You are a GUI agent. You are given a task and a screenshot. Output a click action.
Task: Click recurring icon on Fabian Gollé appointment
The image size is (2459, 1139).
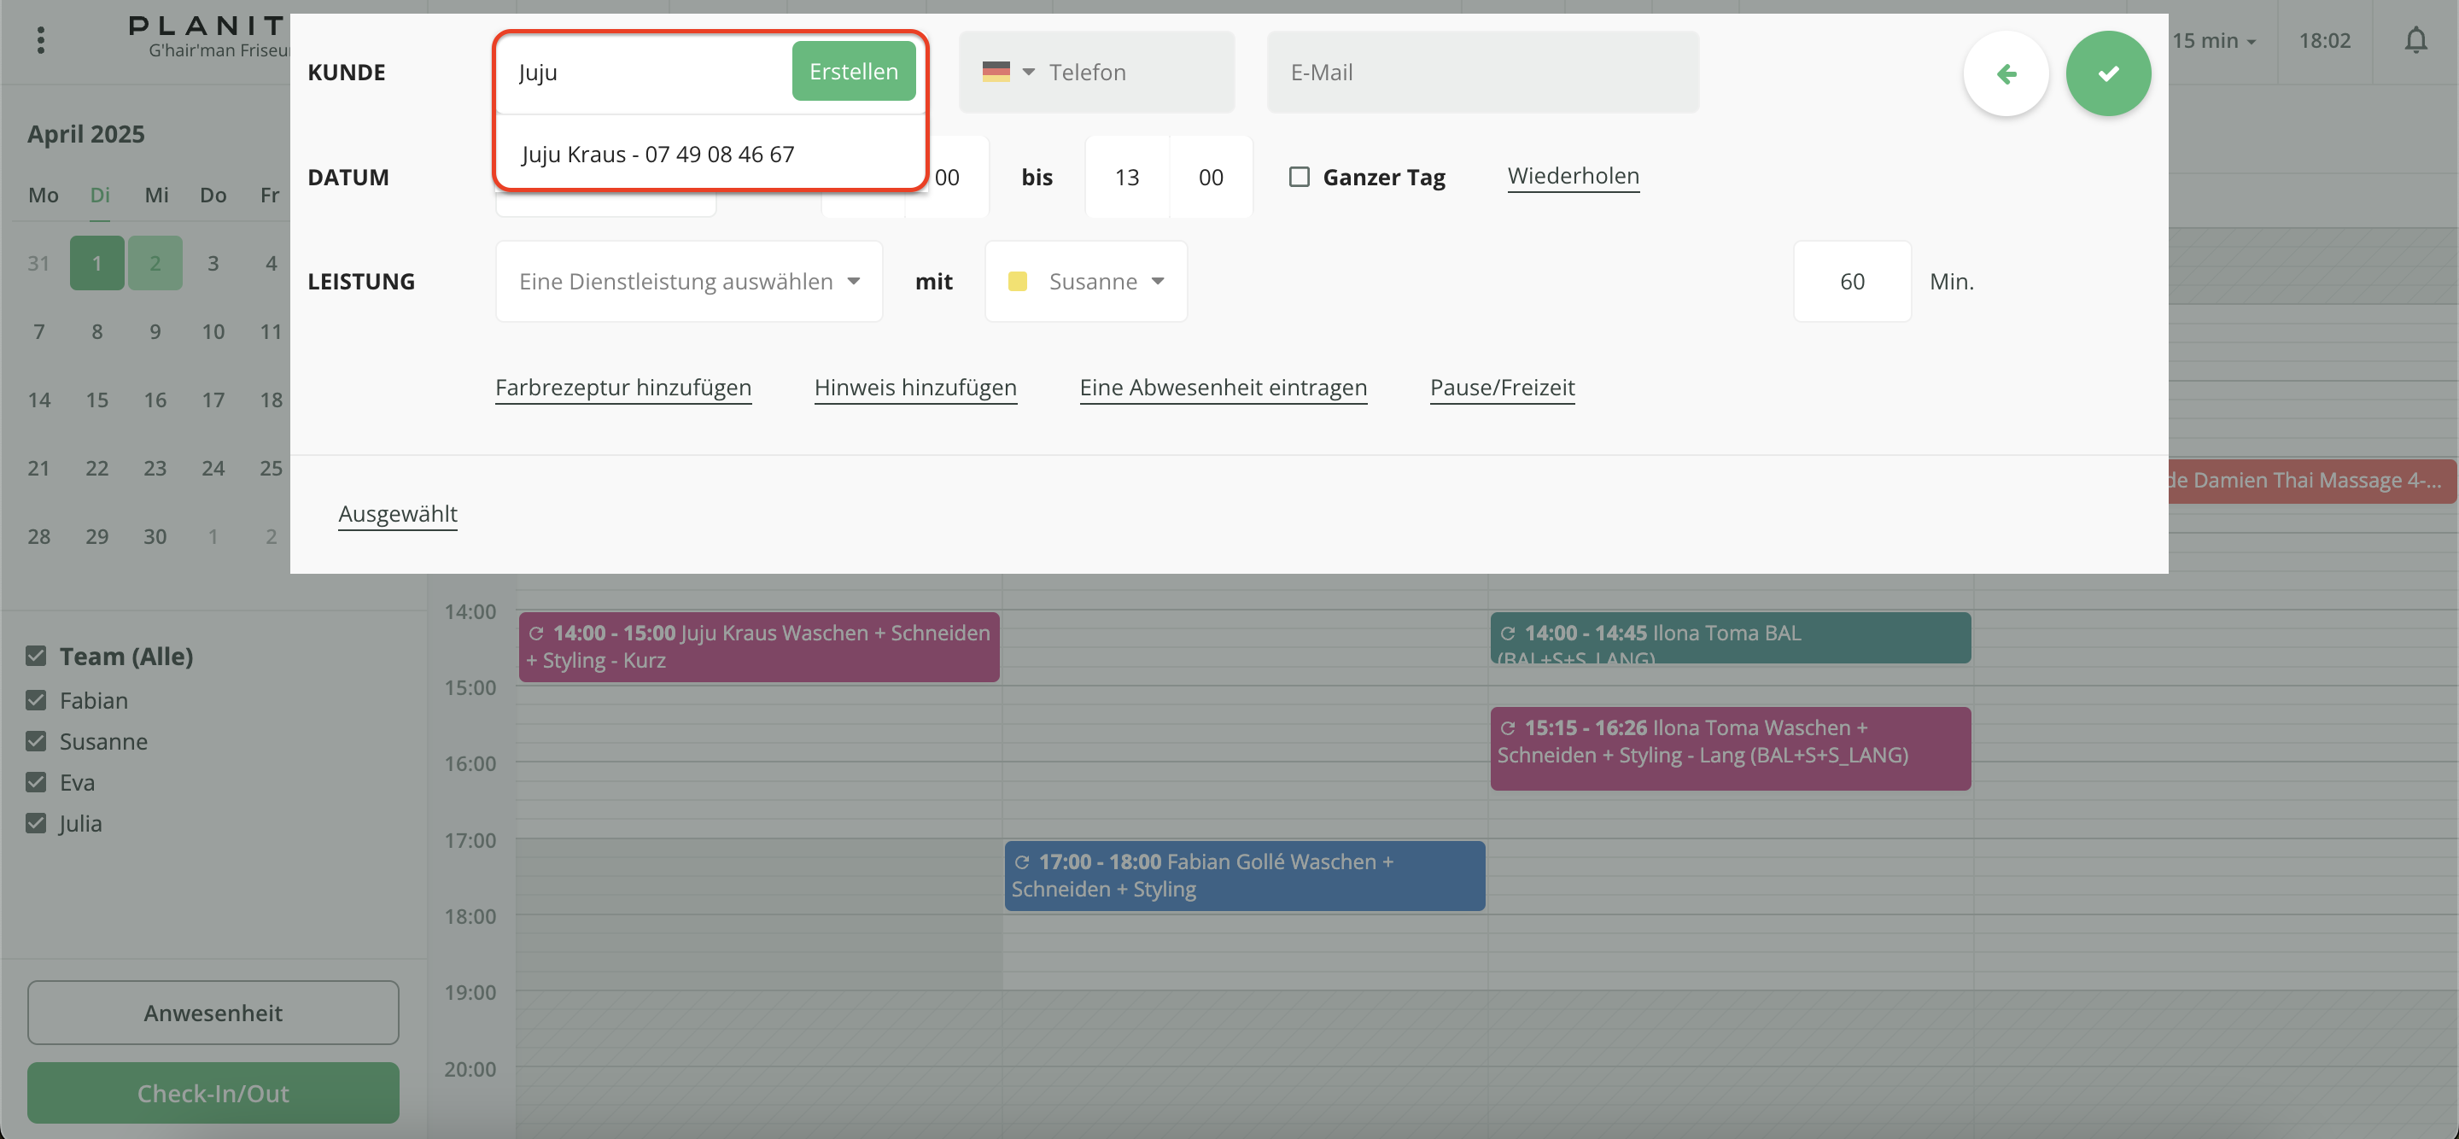point(1021,862)
